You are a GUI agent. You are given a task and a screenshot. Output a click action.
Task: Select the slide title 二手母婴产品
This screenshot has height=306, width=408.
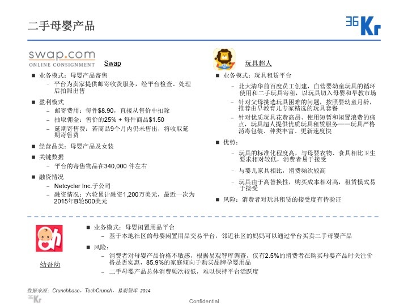click(61, 25)
